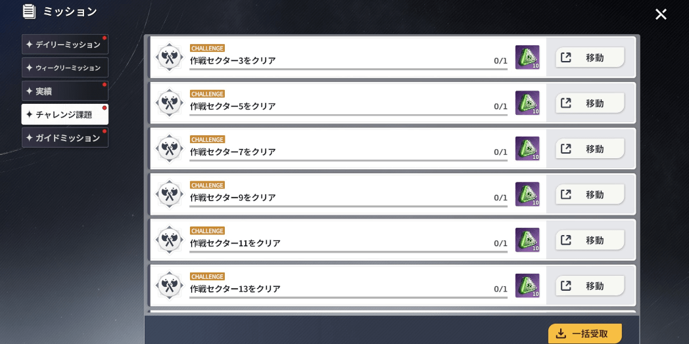This screenshot has height=344, width=689.
Task: Click the ミッション document icon in header
Action: point(29,11)
